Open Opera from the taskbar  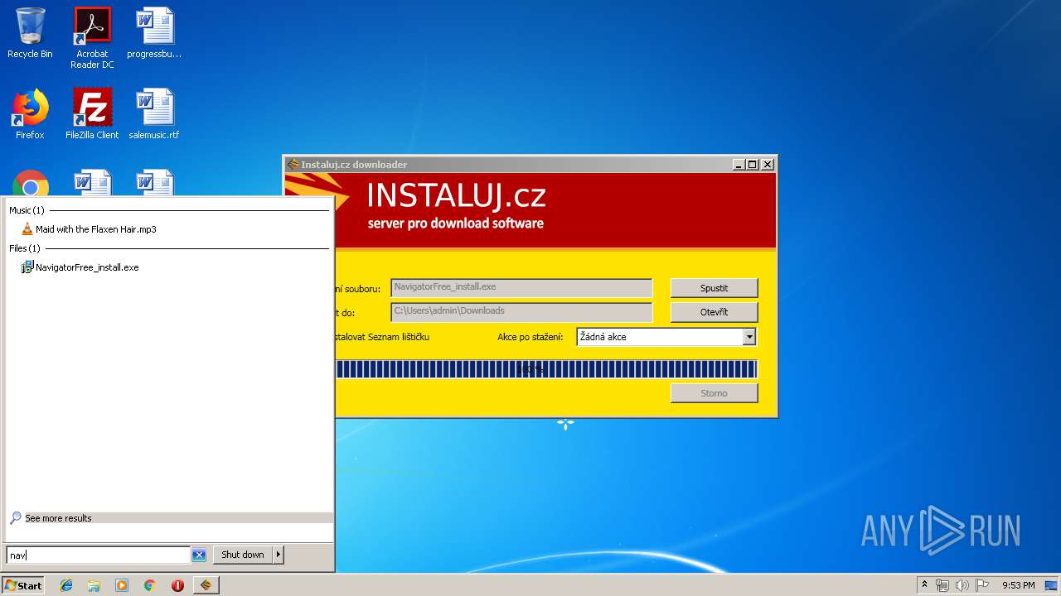point(177,585)
